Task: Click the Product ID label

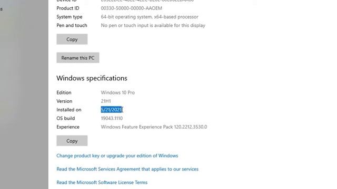Action: (x=68, y=8)
